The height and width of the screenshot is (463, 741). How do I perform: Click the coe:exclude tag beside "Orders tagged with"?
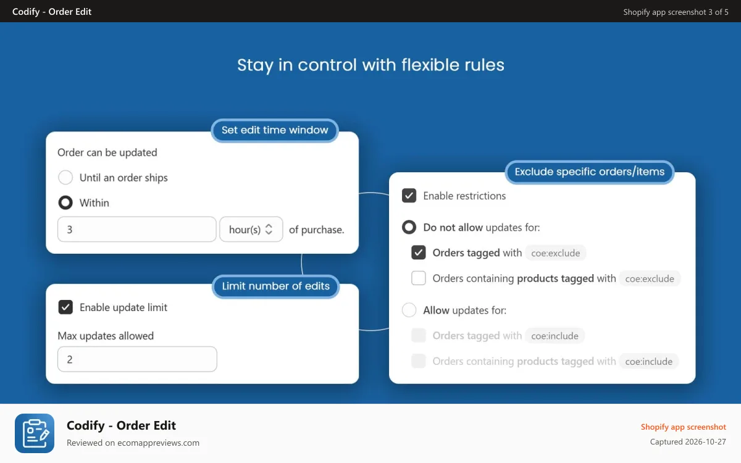click(556, 252)
